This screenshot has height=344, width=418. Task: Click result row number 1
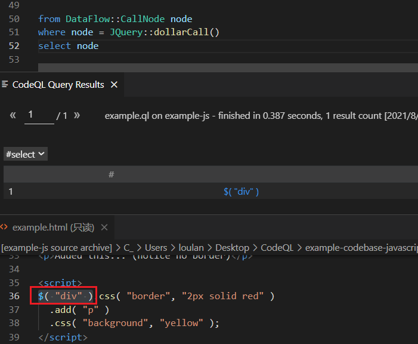click(x=11, y=192)
